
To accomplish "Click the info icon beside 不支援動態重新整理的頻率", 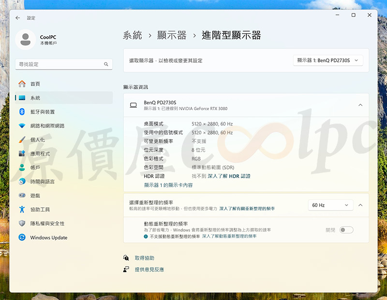I will [x=146, y=236].
